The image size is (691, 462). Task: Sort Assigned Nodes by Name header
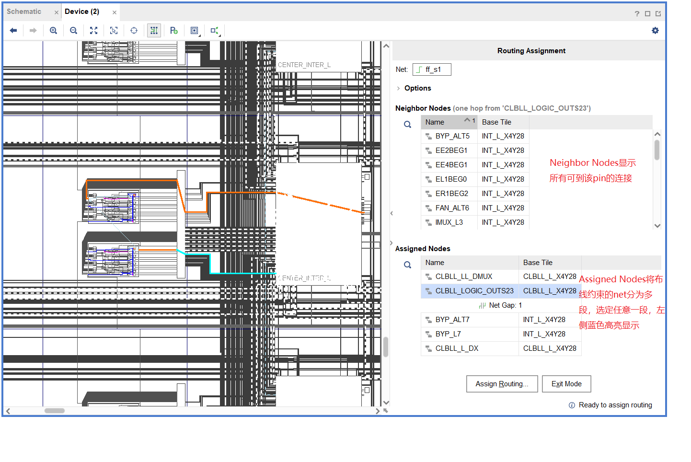point(470,263)
